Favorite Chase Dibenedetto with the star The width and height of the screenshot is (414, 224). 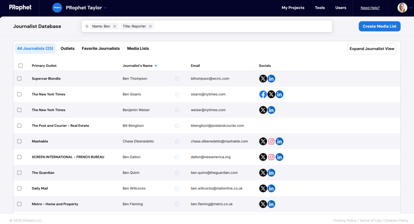click(x=177, y=142)
